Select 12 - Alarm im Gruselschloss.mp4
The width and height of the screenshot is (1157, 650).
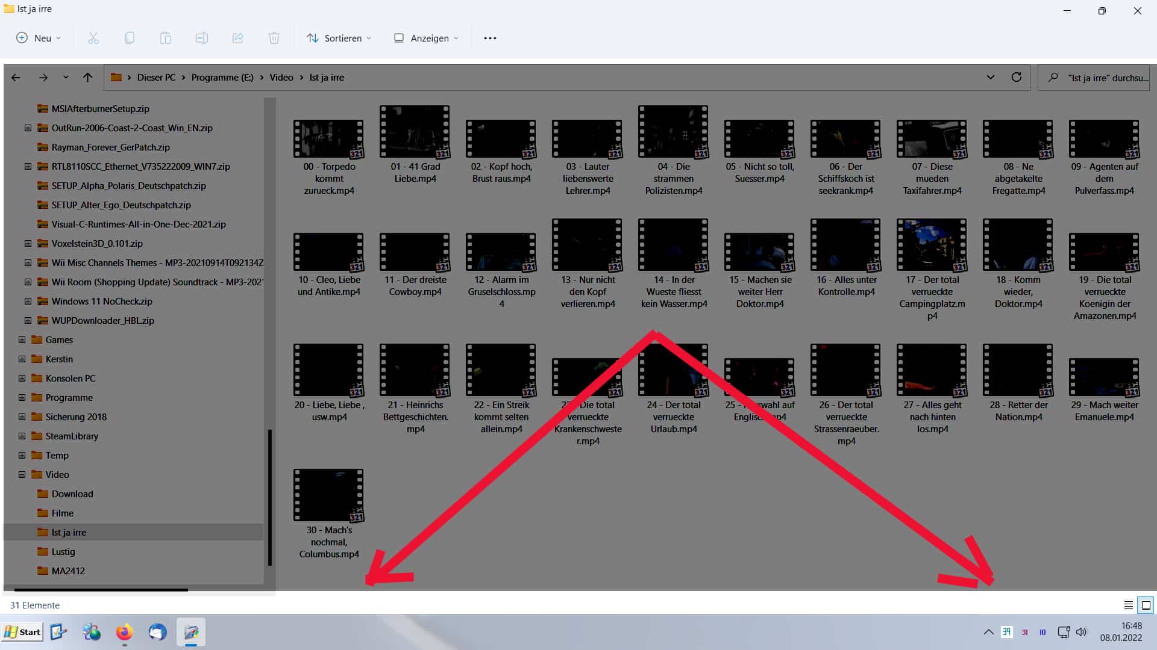pyautogui.click(x=501, y=271)
